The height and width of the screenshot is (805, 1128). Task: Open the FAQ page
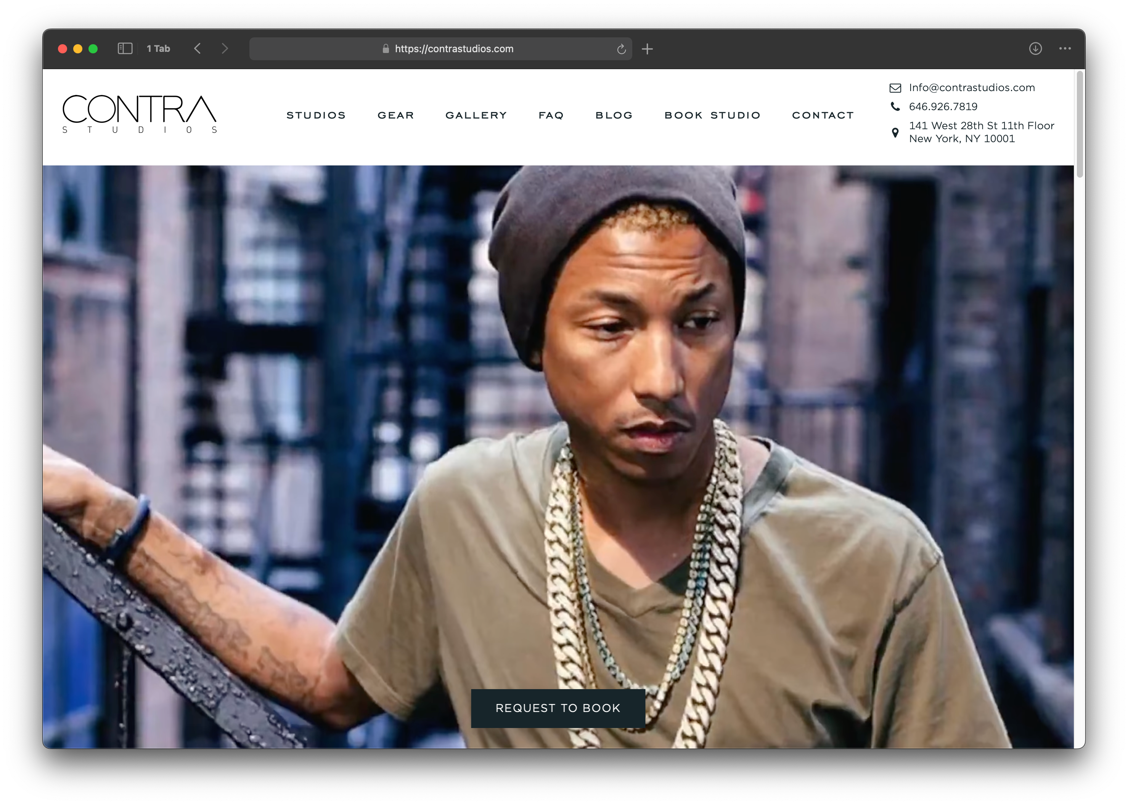click(x=551, y=115)
